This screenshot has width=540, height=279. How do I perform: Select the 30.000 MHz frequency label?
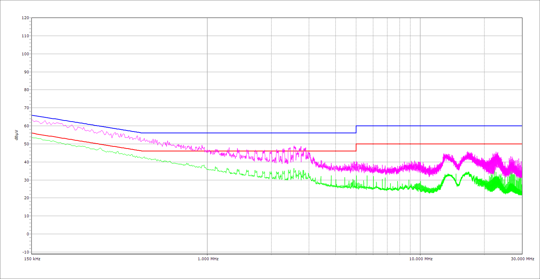(522, 259)
